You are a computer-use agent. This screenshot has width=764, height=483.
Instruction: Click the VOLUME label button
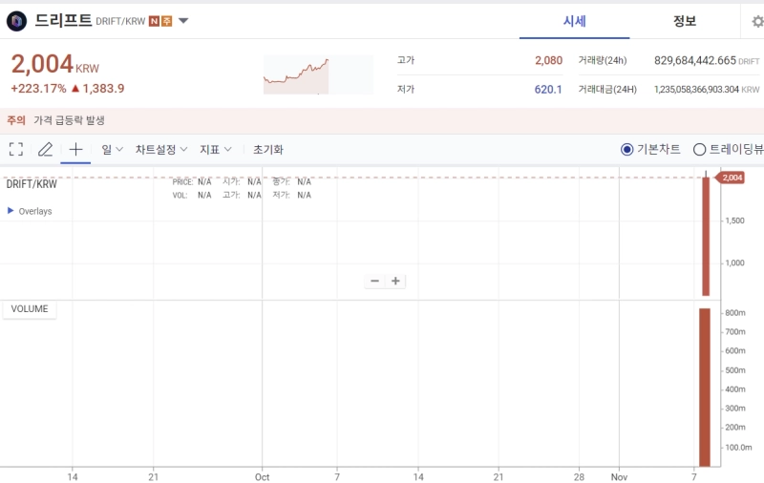30,309
